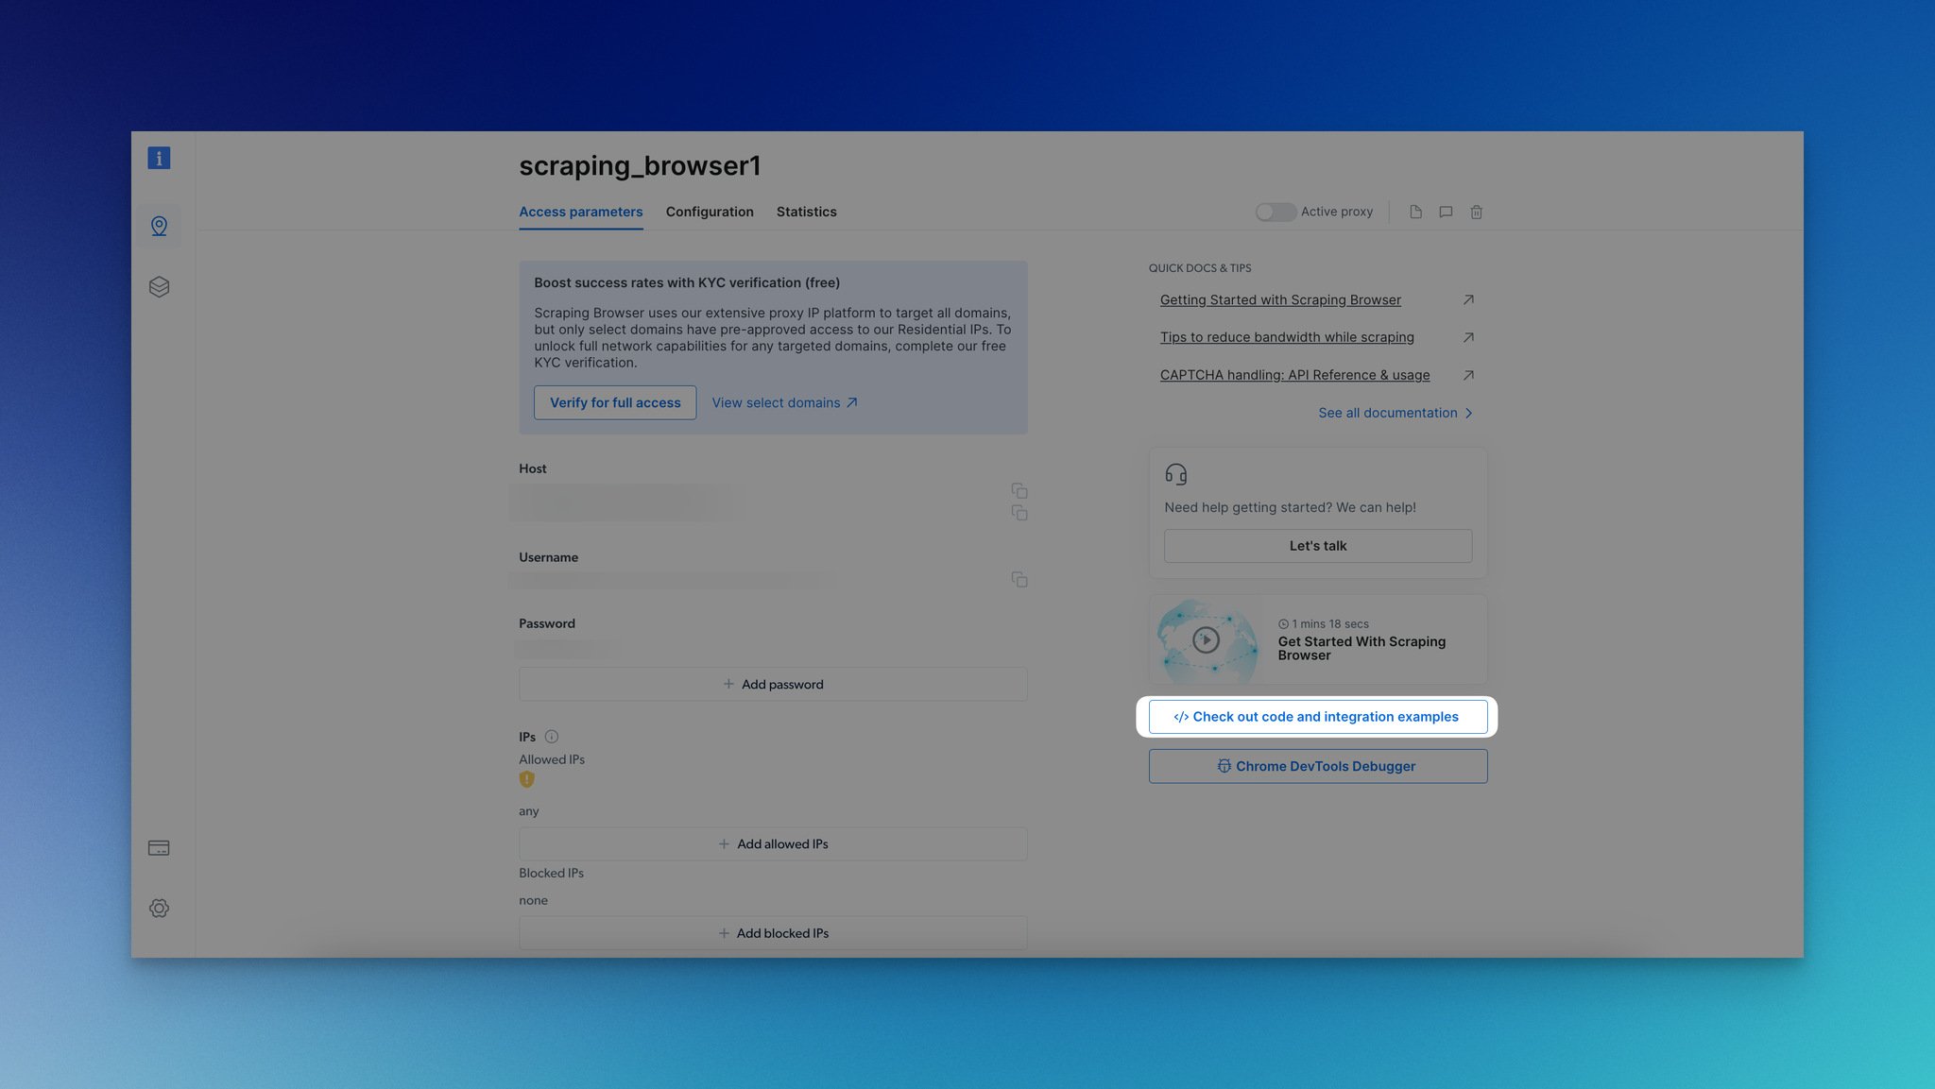This screenshot has width=1935, height=1089.
Task: Click Add password button
Action: [x=773, y=684]
